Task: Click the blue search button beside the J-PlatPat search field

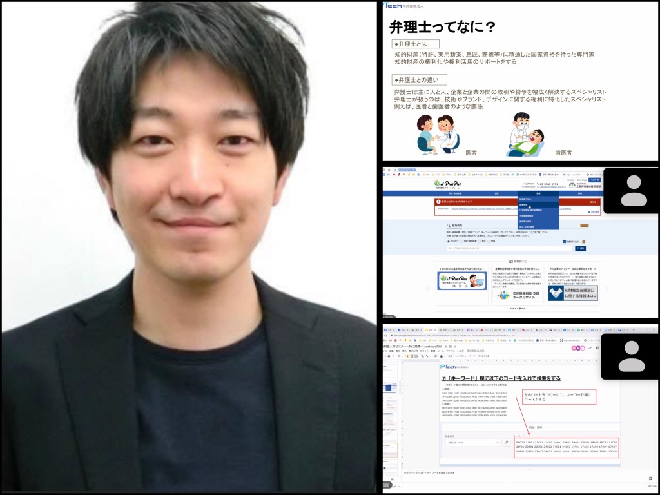Action: (x=580, y=248)
